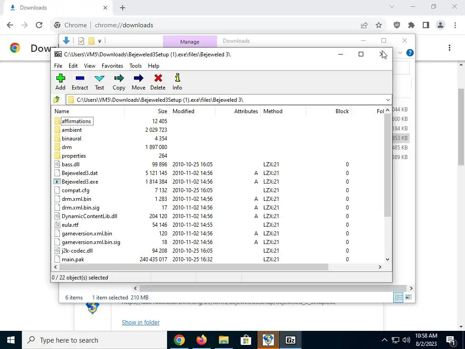Open the Chrome profile avatar
Viewport: 465px width, 349px height.
click(440, 25)
